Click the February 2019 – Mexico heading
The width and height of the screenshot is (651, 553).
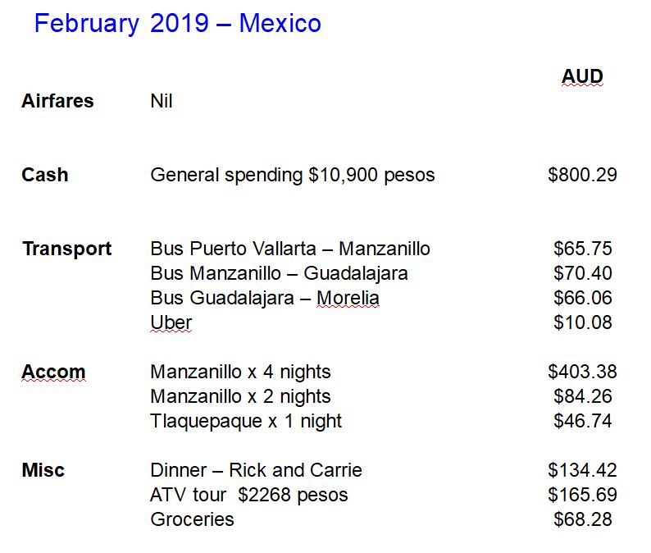(177, 23)
